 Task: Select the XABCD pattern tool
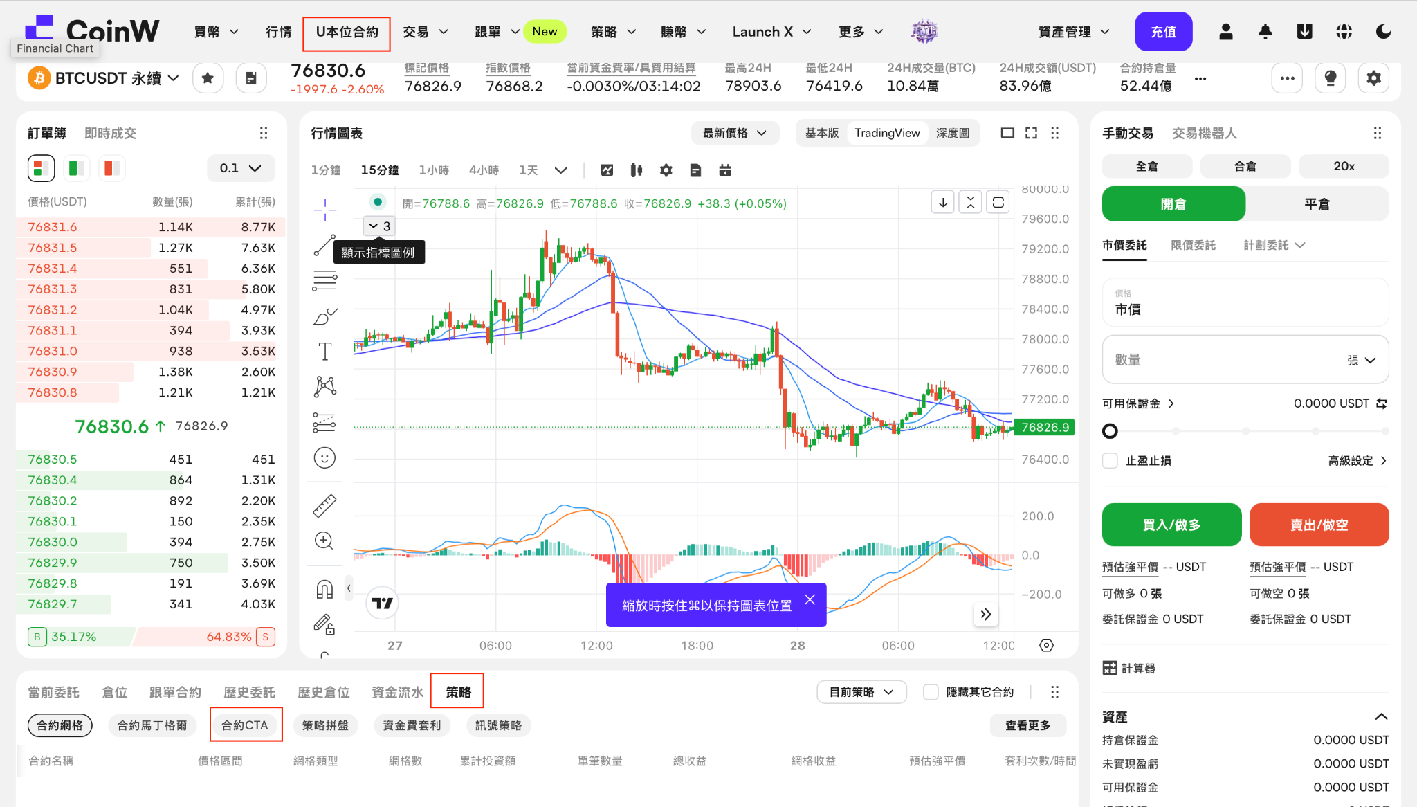[324, 387]
